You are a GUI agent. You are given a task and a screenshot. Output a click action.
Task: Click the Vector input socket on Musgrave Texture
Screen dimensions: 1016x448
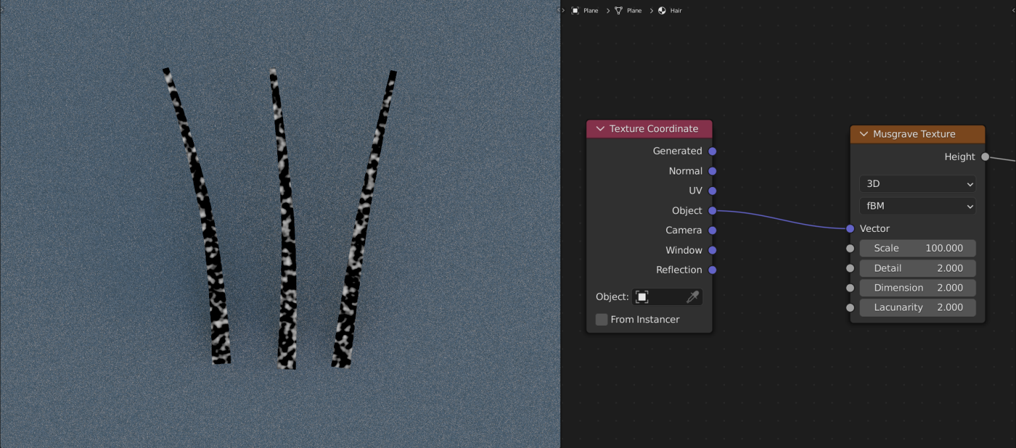[x=850, y=228]
